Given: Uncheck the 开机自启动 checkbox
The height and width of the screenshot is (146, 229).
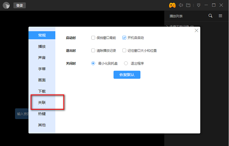Looking at the screenshot, I should [124, 38].
